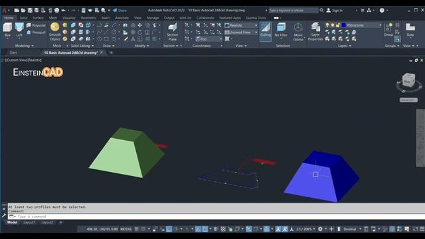Viewport: 425px width, 239px height.
Task: Expand the Solid Editing panel
Action: tap(82, 46)
